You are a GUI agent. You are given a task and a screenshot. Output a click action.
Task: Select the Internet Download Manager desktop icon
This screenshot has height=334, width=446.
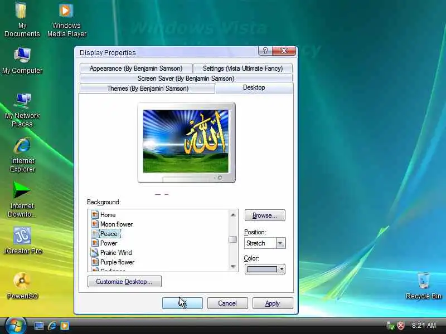(22, 200)
